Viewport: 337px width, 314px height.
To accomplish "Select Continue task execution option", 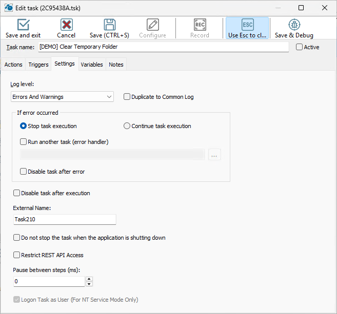I will [x=127, y=126].
